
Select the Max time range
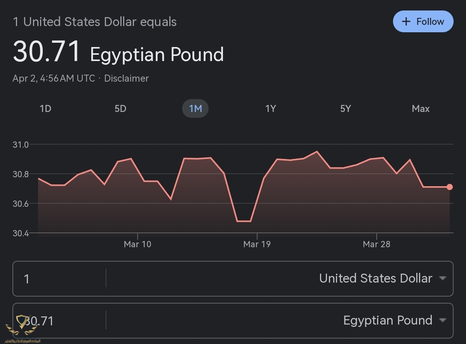[x=421, y=108]
